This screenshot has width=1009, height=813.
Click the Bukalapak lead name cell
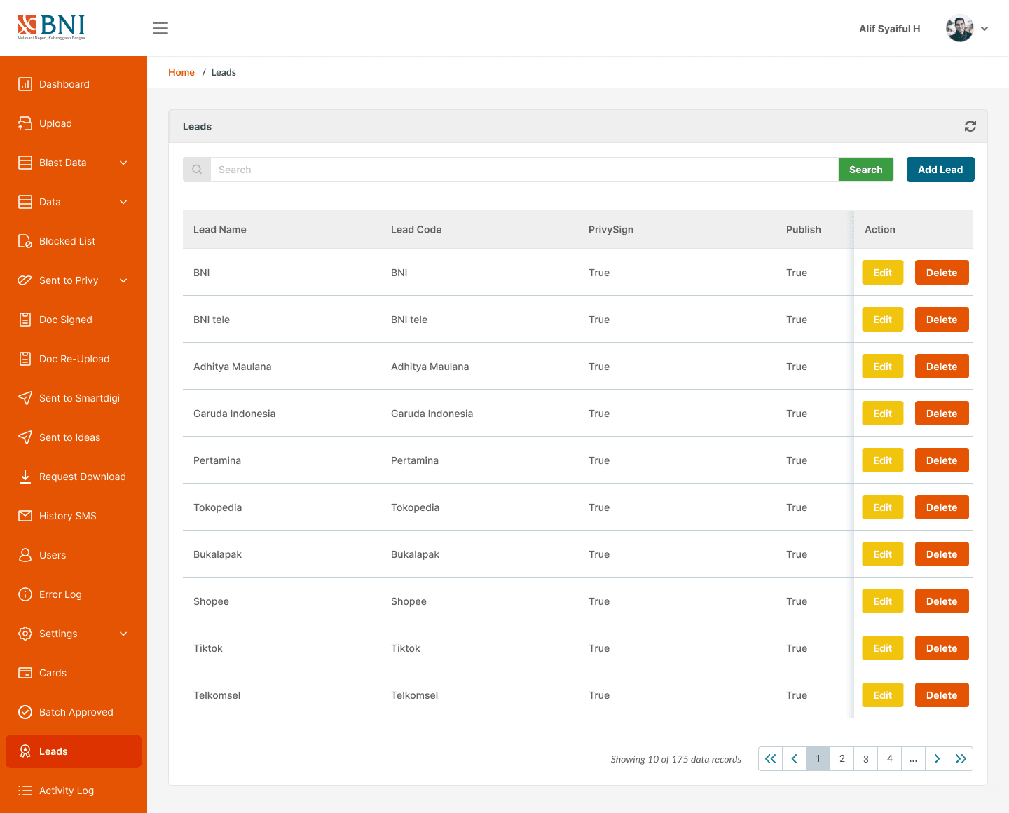pos(217,554)
